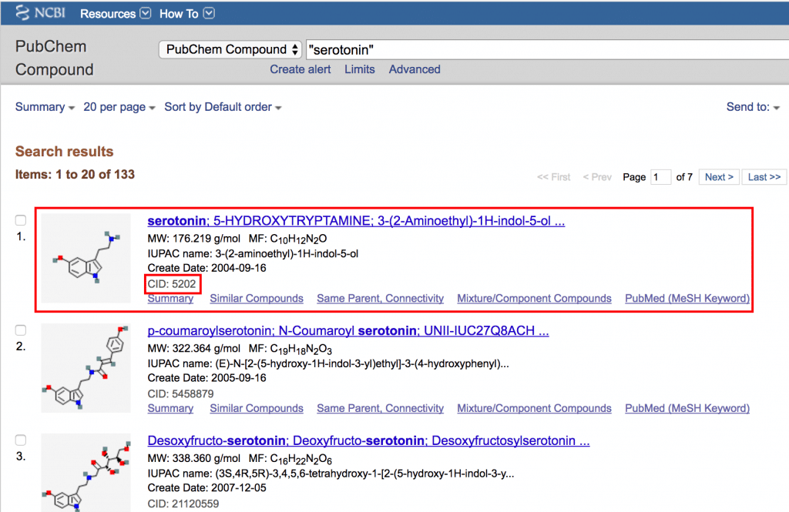Open Mixture/Component Compounds for CID 5458879
Image resolution: width=789 pixels, height=512 pixels.
click(535, 408)
